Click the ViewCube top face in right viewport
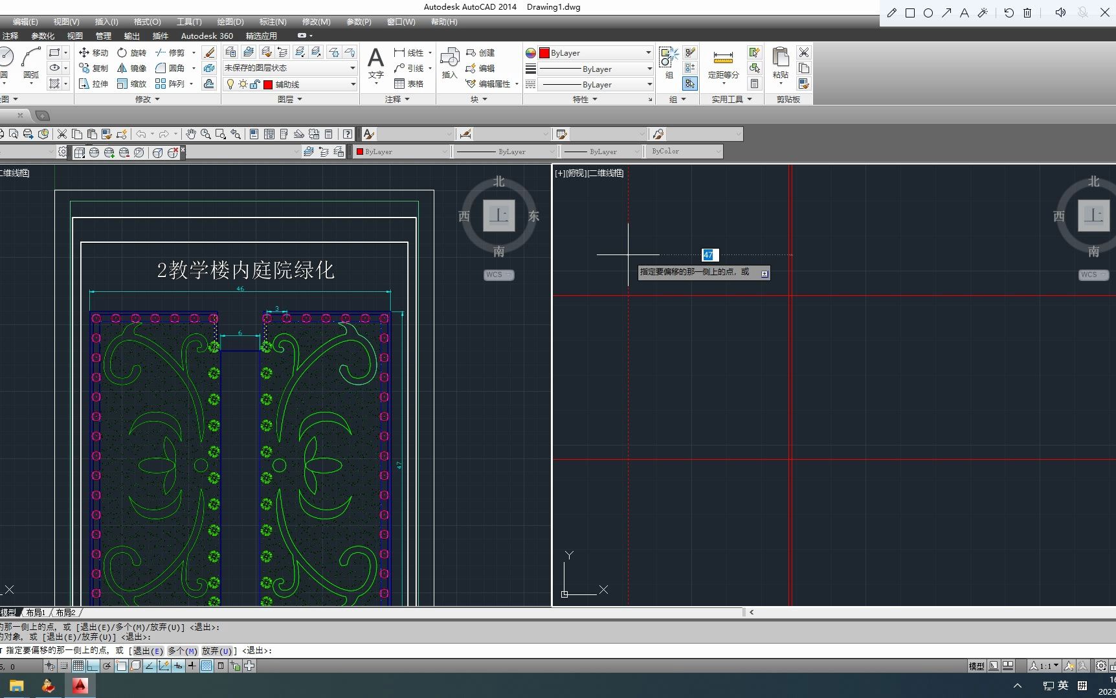This screenshot has height=698, width=1116. [x=1093, y=215]
